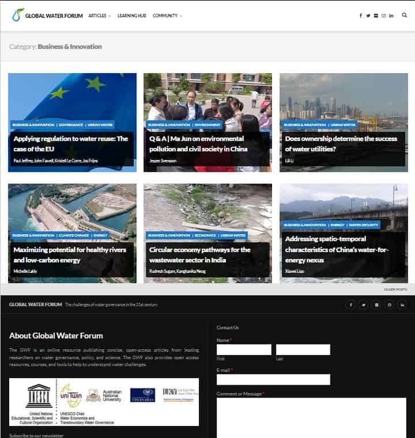Open the LinkedIn icon in the top header
The image size is (415, 438).
(x=391, y=16)
